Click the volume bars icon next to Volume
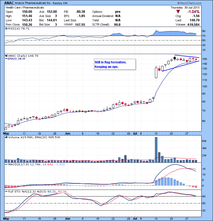 click(6, 137)
